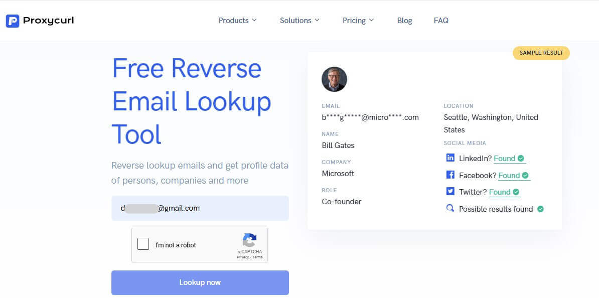The height and width of the screenshot is (298, 599).
Task: Open the Products dropdown menu
Action: point(237,20)
